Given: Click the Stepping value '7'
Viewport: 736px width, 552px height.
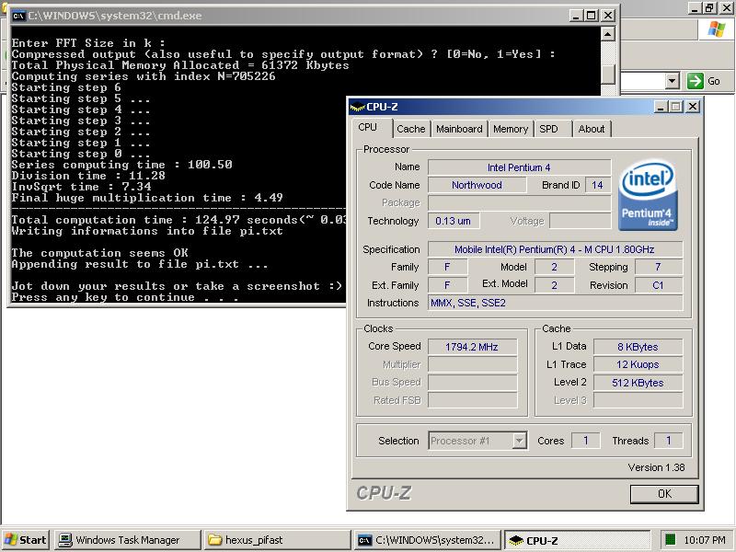Looking at the screenshot, I should [x=658, y=267].
